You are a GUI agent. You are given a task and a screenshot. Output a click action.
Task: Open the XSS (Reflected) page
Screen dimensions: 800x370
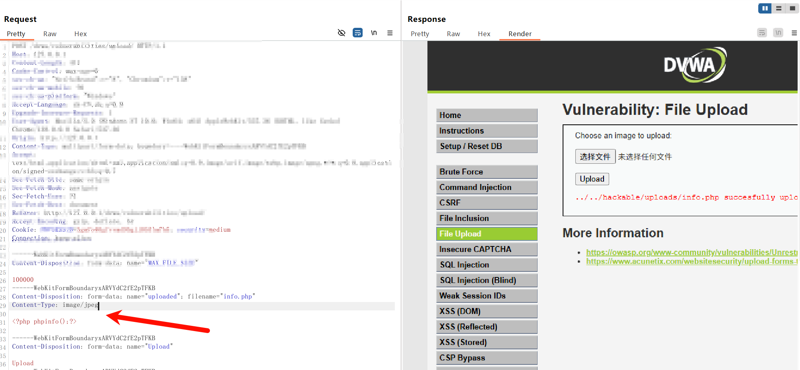pos(487,327)
